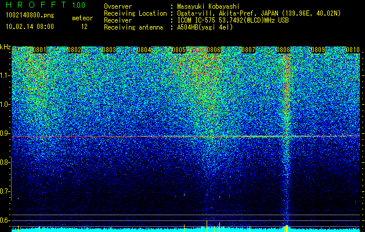
Task: Click the 0809 time marker
Action: coord(318,50)
